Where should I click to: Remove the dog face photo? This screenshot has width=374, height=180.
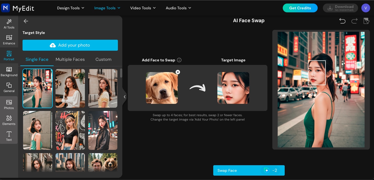tap(178, 72)
